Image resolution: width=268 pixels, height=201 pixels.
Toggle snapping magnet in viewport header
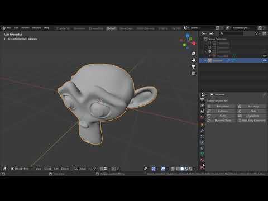coord(102,169)
